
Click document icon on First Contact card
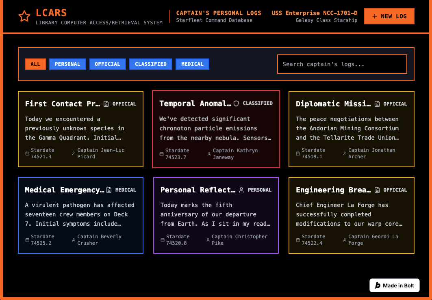[x=106, y=104]
